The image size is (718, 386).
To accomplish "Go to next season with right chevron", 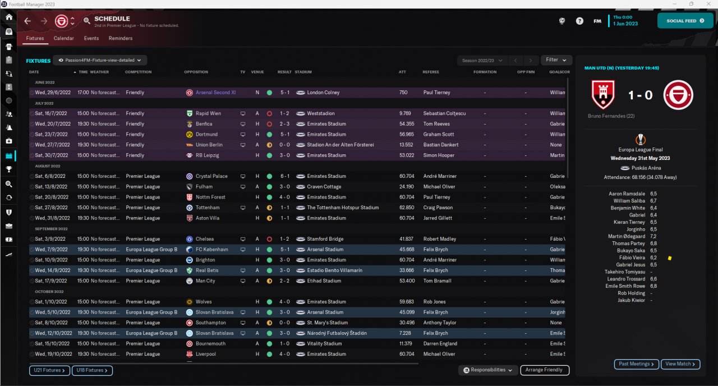I will (x=531, y=60).
